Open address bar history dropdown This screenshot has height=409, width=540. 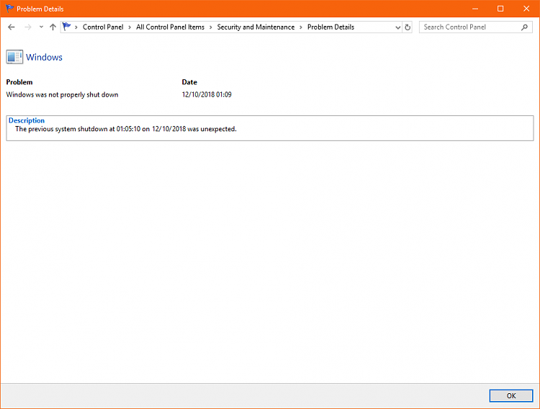pyautogui.click(x=397, y=27)
